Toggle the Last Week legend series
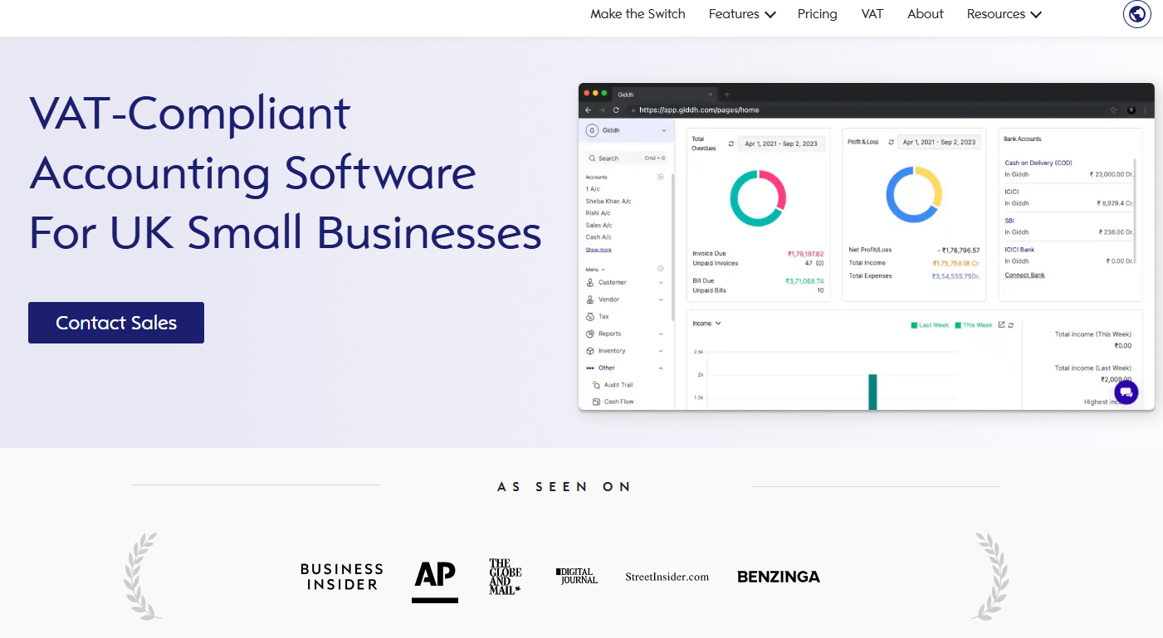 [930, 325]
